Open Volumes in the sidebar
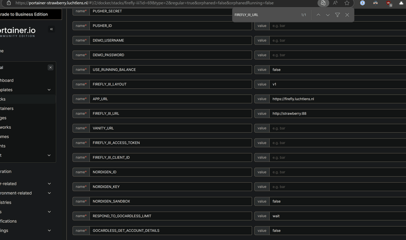 5,136
